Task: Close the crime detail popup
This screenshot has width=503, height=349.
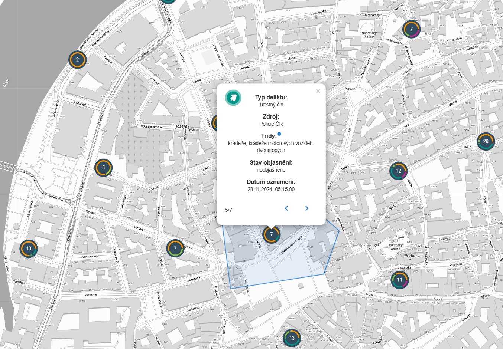Action: (x=318, y=91)
